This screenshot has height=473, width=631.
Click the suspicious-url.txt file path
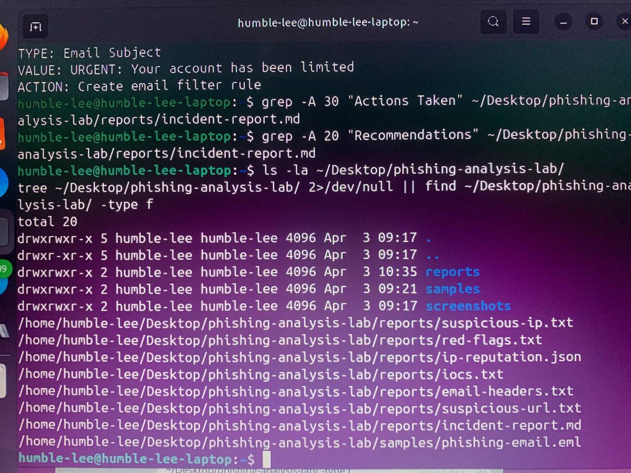point(300,408)
